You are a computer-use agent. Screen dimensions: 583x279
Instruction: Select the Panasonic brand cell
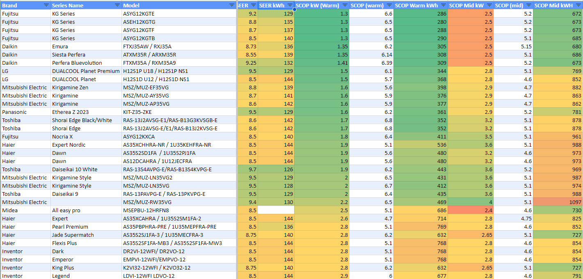[25, 112]
